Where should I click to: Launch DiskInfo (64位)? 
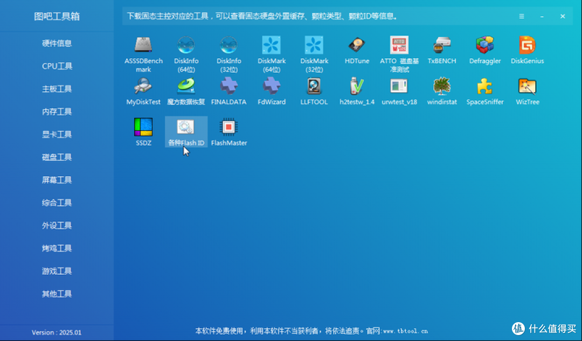point(186,54)
